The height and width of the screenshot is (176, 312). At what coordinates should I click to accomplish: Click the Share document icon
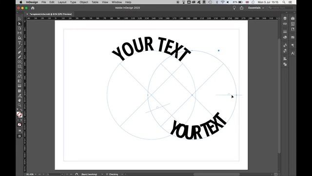click(242, 8)
